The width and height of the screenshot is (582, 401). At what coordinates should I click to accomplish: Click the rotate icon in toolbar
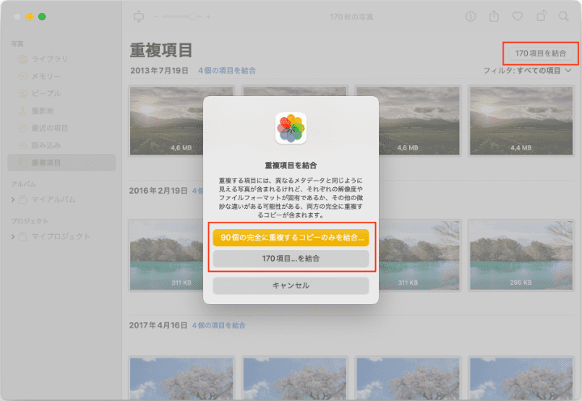point(541,16)
